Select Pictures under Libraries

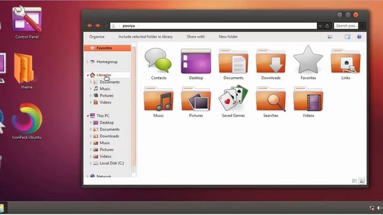(x=107, y=96)
